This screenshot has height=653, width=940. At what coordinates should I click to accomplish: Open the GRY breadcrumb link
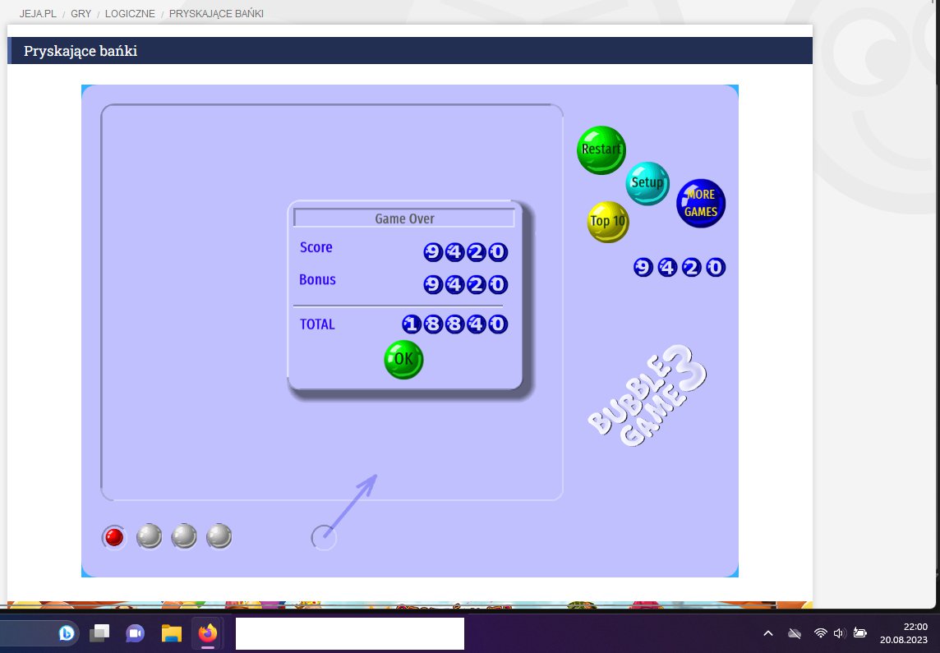[x=81, y=14]
